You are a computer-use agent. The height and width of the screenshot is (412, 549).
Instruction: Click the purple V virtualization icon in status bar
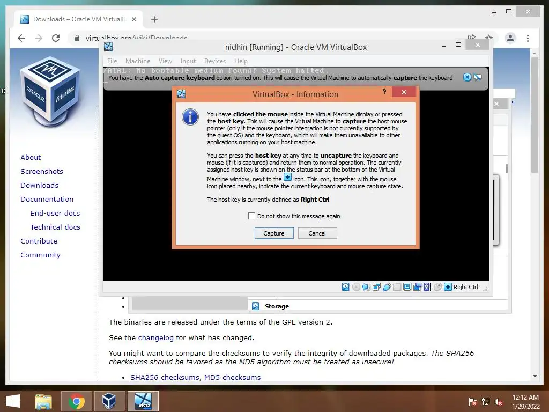pyautogui.click(x=427, y=287)
